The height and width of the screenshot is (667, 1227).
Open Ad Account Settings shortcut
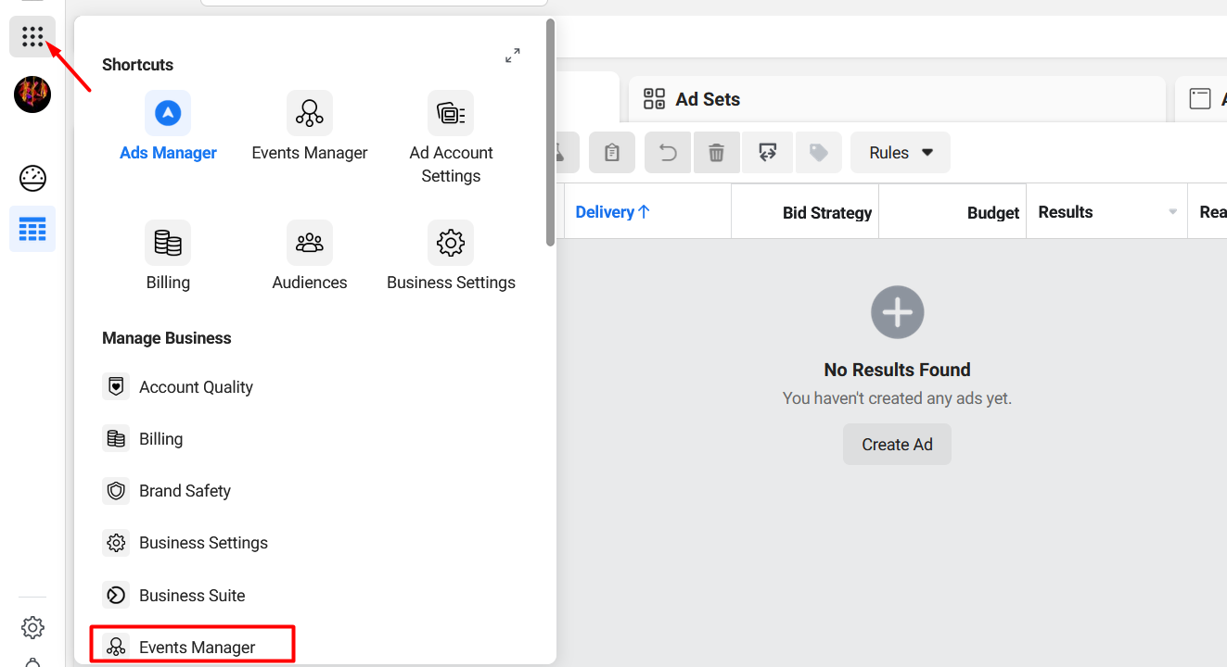[x=451, y=138]
